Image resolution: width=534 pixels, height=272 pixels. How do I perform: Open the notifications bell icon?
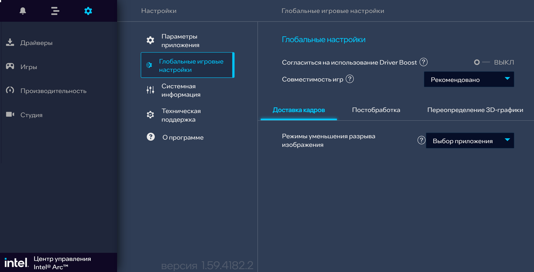tap(23, 11)
